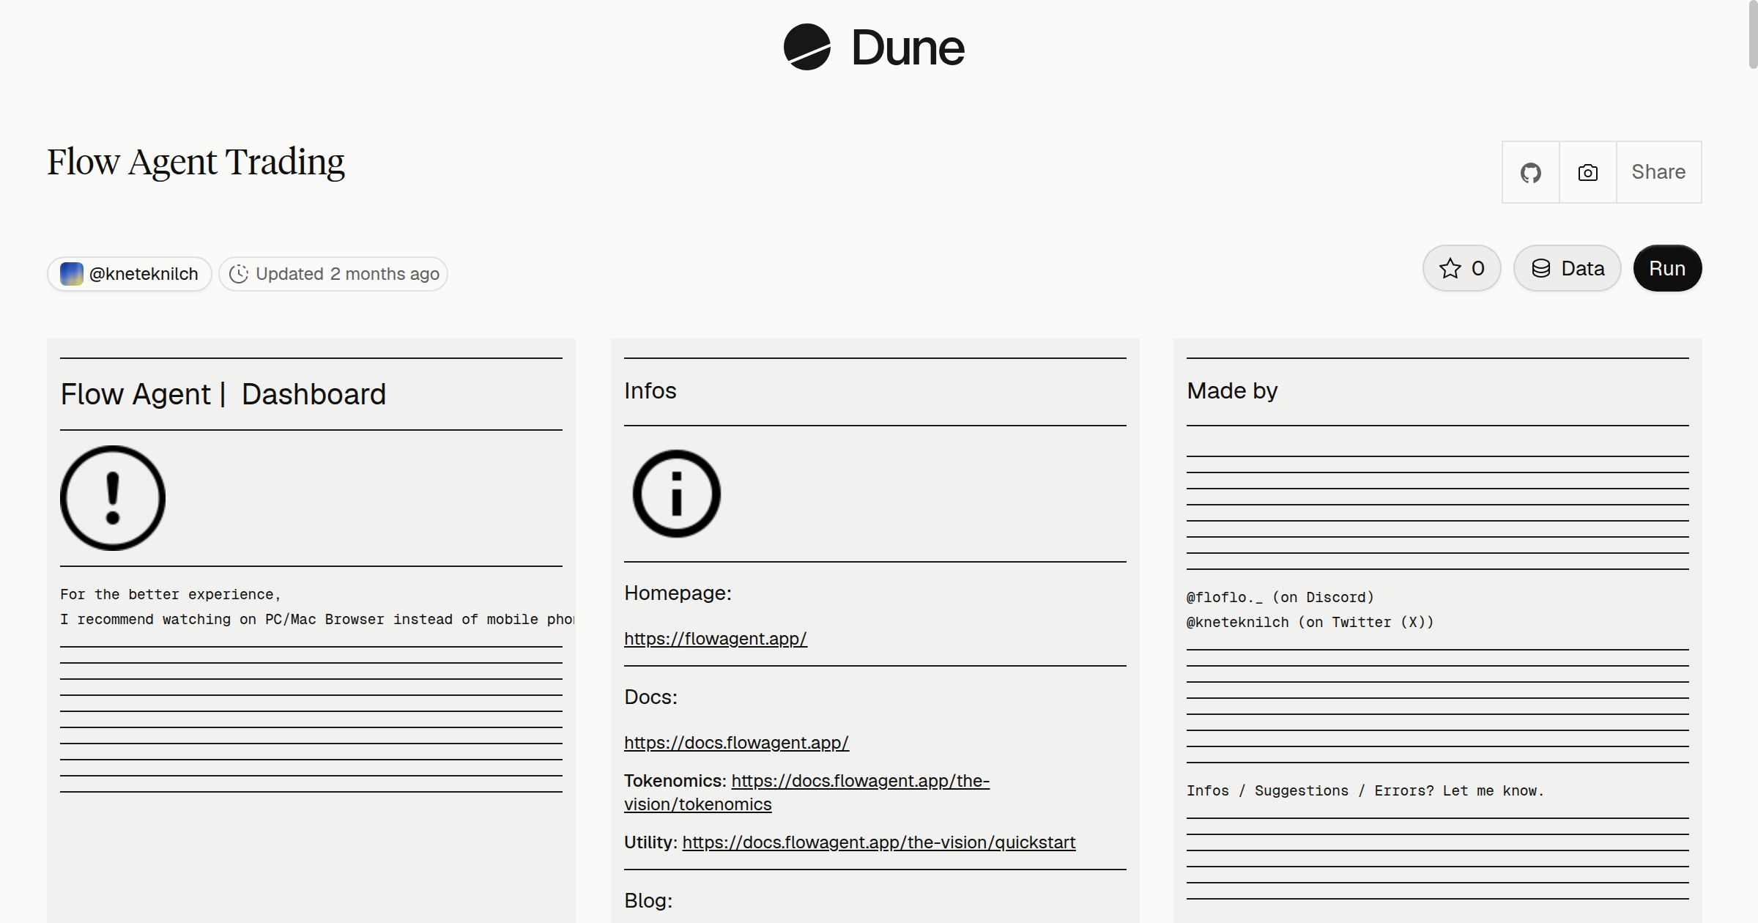Click the Flow Agent Trading title

(196, 163)
